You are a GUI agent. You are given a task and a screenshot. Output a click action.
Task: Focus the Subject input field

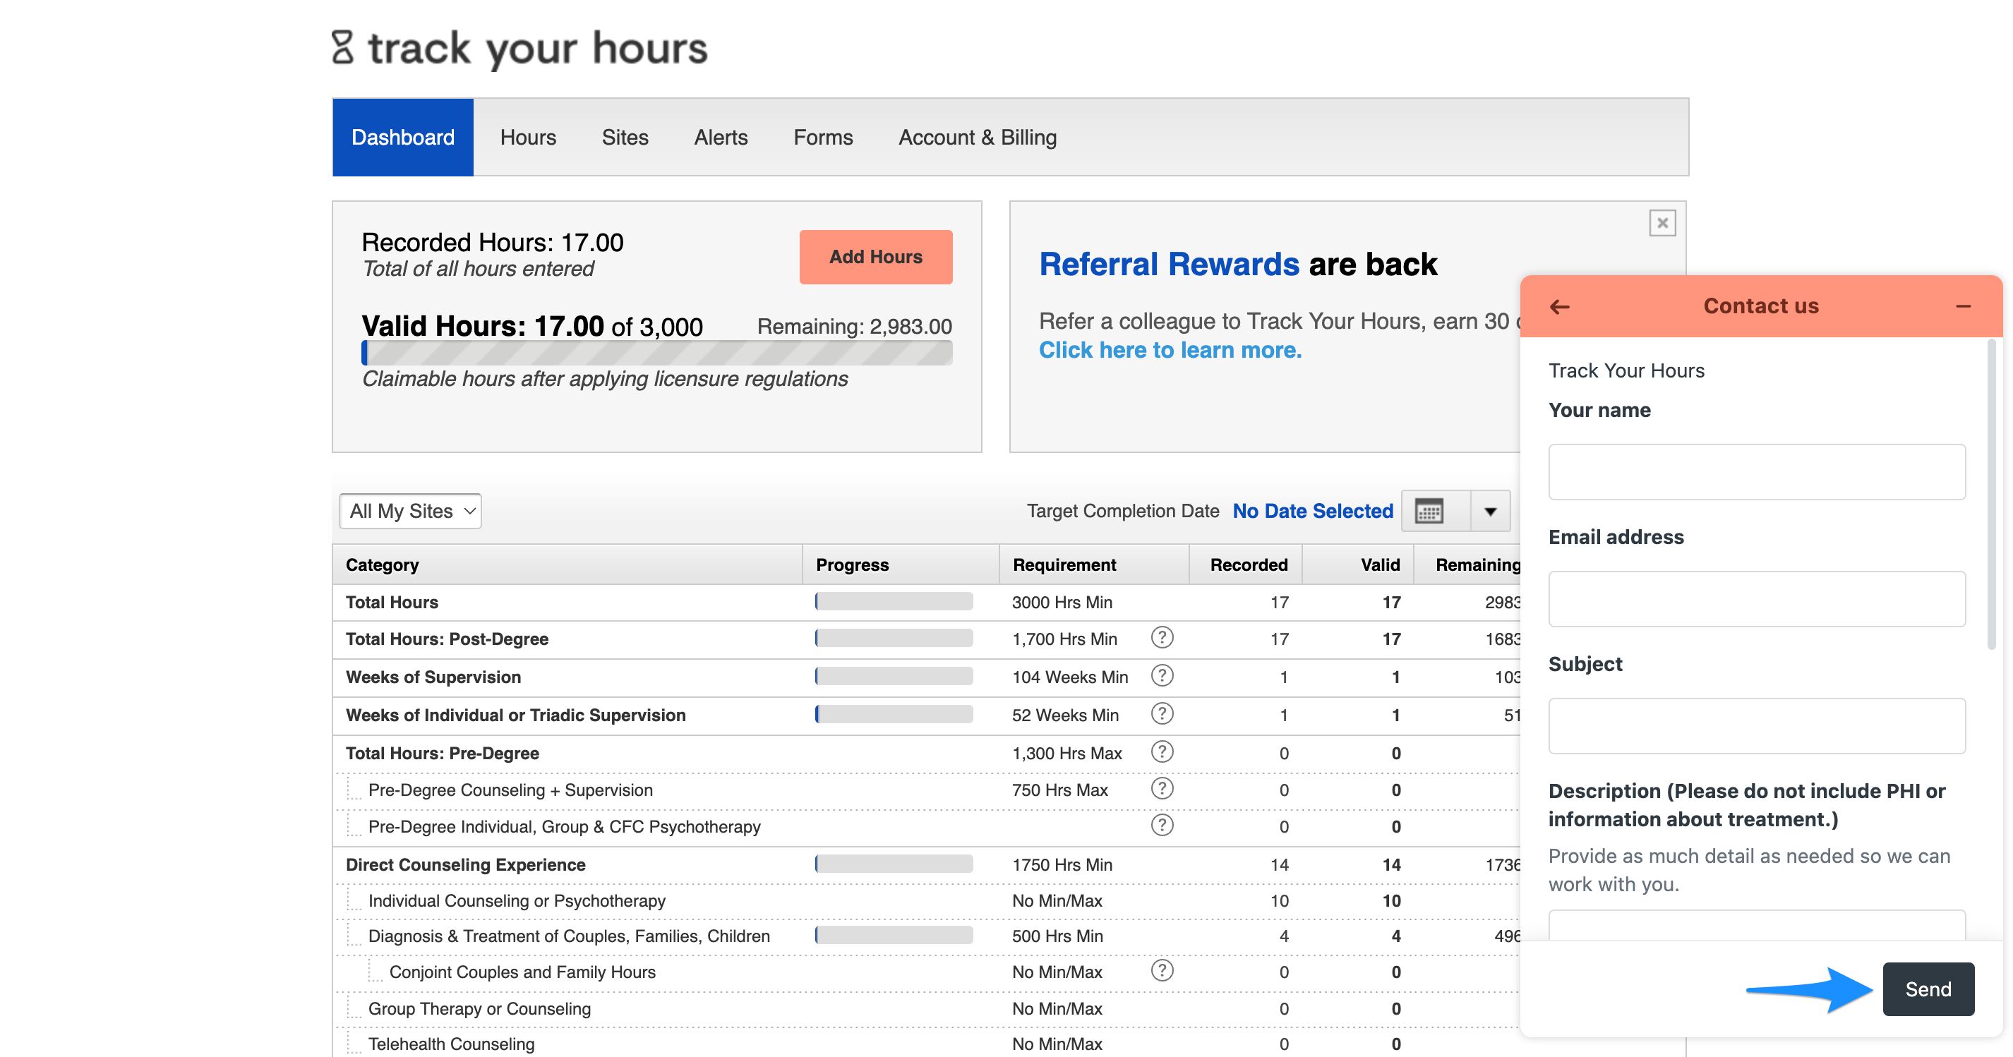coord(1757,726)
